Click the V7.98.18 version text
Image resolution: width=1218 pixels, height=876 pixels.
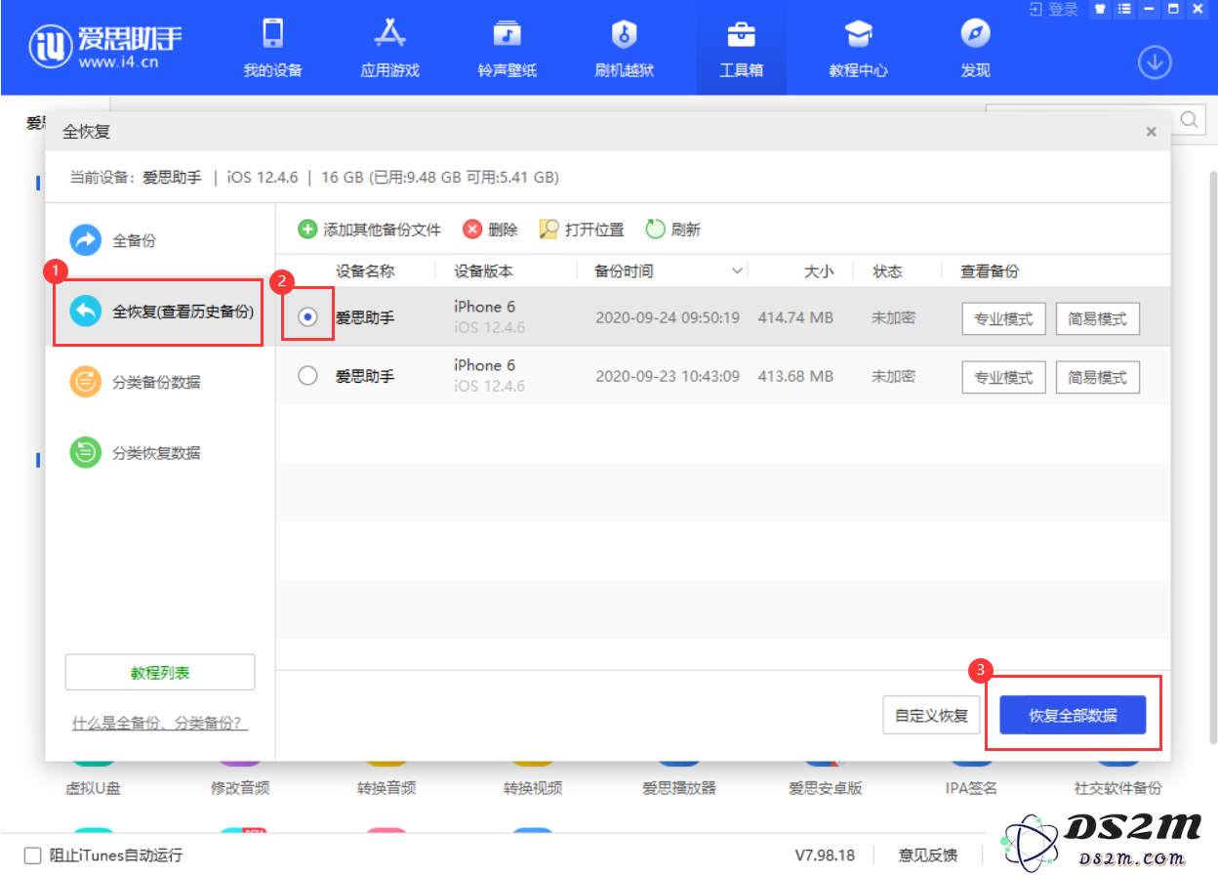coord(825,855)
